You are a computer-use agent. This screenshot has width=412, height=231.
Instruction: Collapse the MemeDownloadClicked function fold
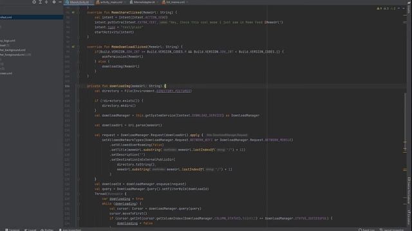click(79, 47)
